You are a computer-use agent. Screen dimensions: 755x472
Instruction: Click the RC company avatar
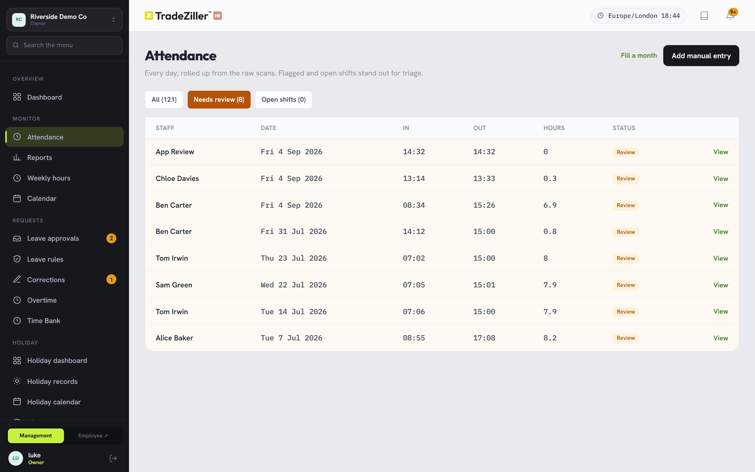[x=19, y=20]
